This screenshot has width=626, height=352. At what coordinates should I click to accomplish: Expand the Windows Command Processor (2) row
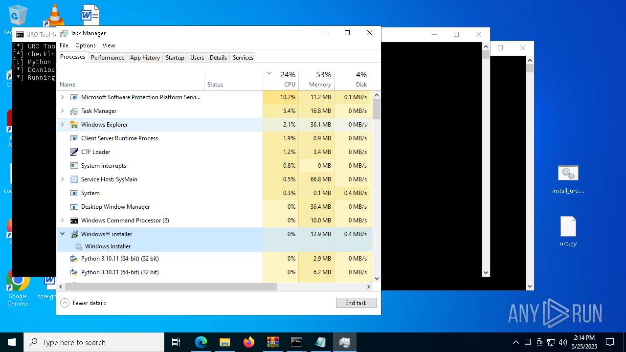click(62, 220)
